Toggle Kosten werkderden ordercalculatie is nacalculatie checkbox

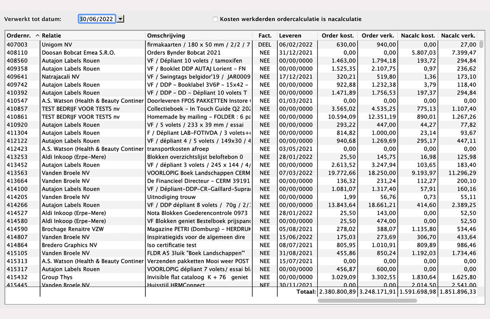tap(215, 19)
